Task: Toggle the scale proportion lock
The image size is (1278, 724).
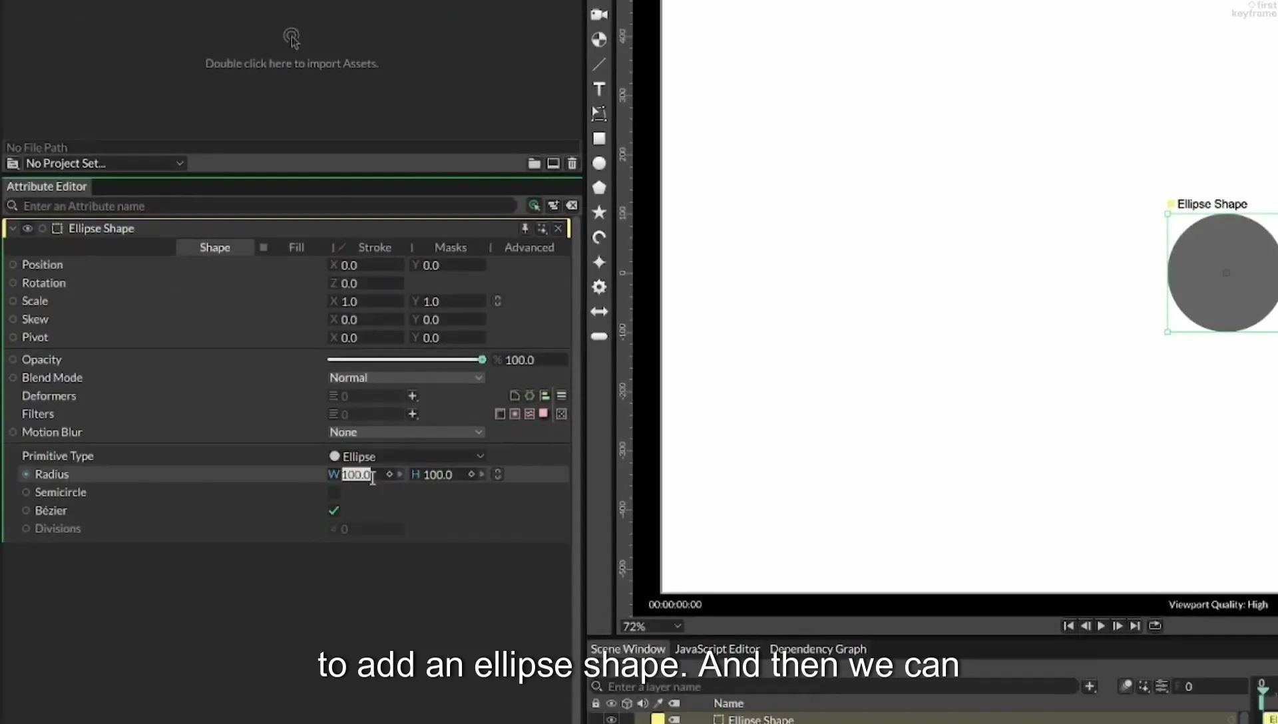Action: coord(497,301)
